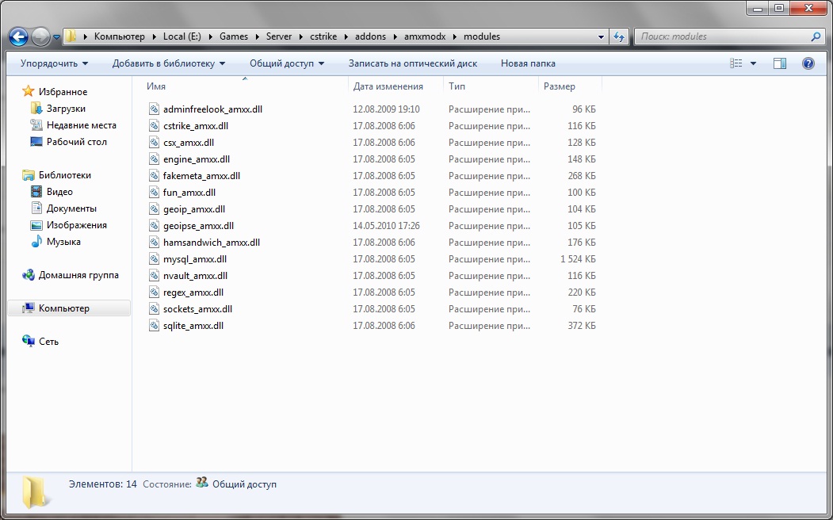The height and width of the screenshot is (520, 833).
Task: Select the mysql_amxx.dll file icon
Action: point(154,259)
